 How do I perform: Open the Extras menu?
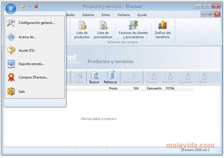(x=106, y=15)
